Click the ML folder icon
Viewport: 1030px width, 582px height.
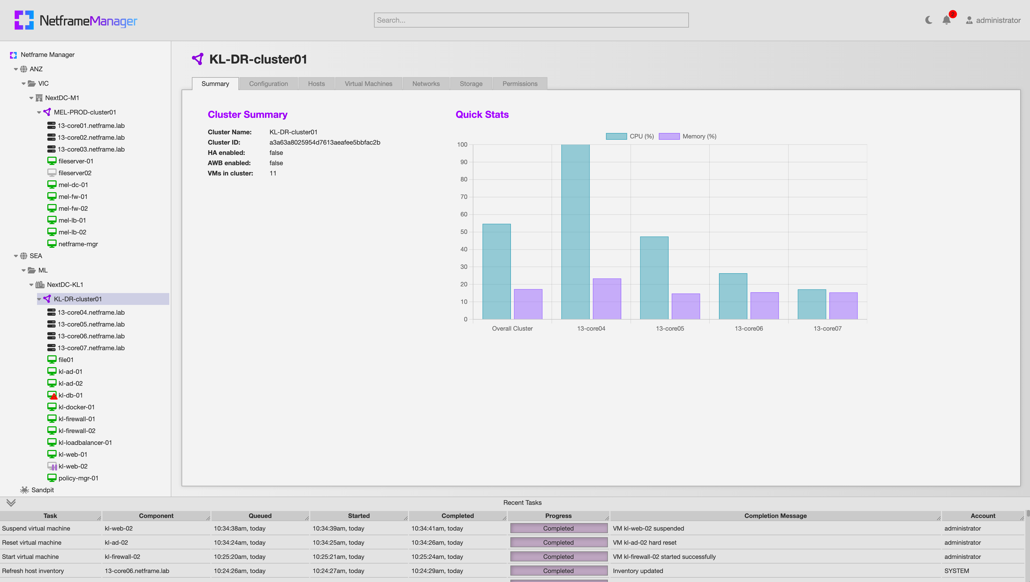(x=32, y=270)
